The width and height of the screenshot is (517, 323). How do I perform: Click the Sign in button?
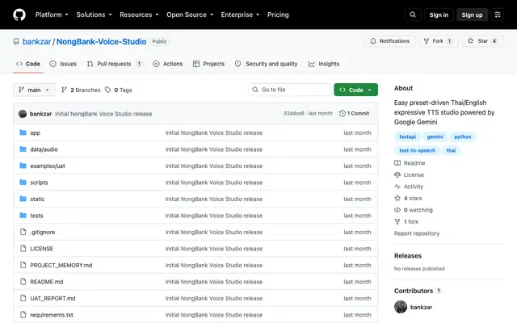(x=439, y=15)
